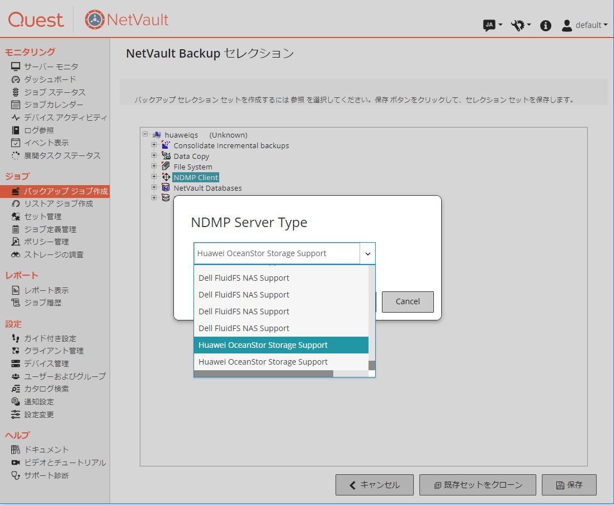Expand the NetVault Databases node

click(x=154, y=187)
